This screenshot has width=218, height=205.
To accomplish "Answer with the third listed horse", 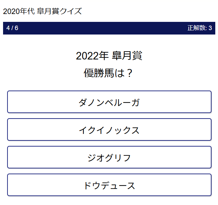I will (109, 157).
